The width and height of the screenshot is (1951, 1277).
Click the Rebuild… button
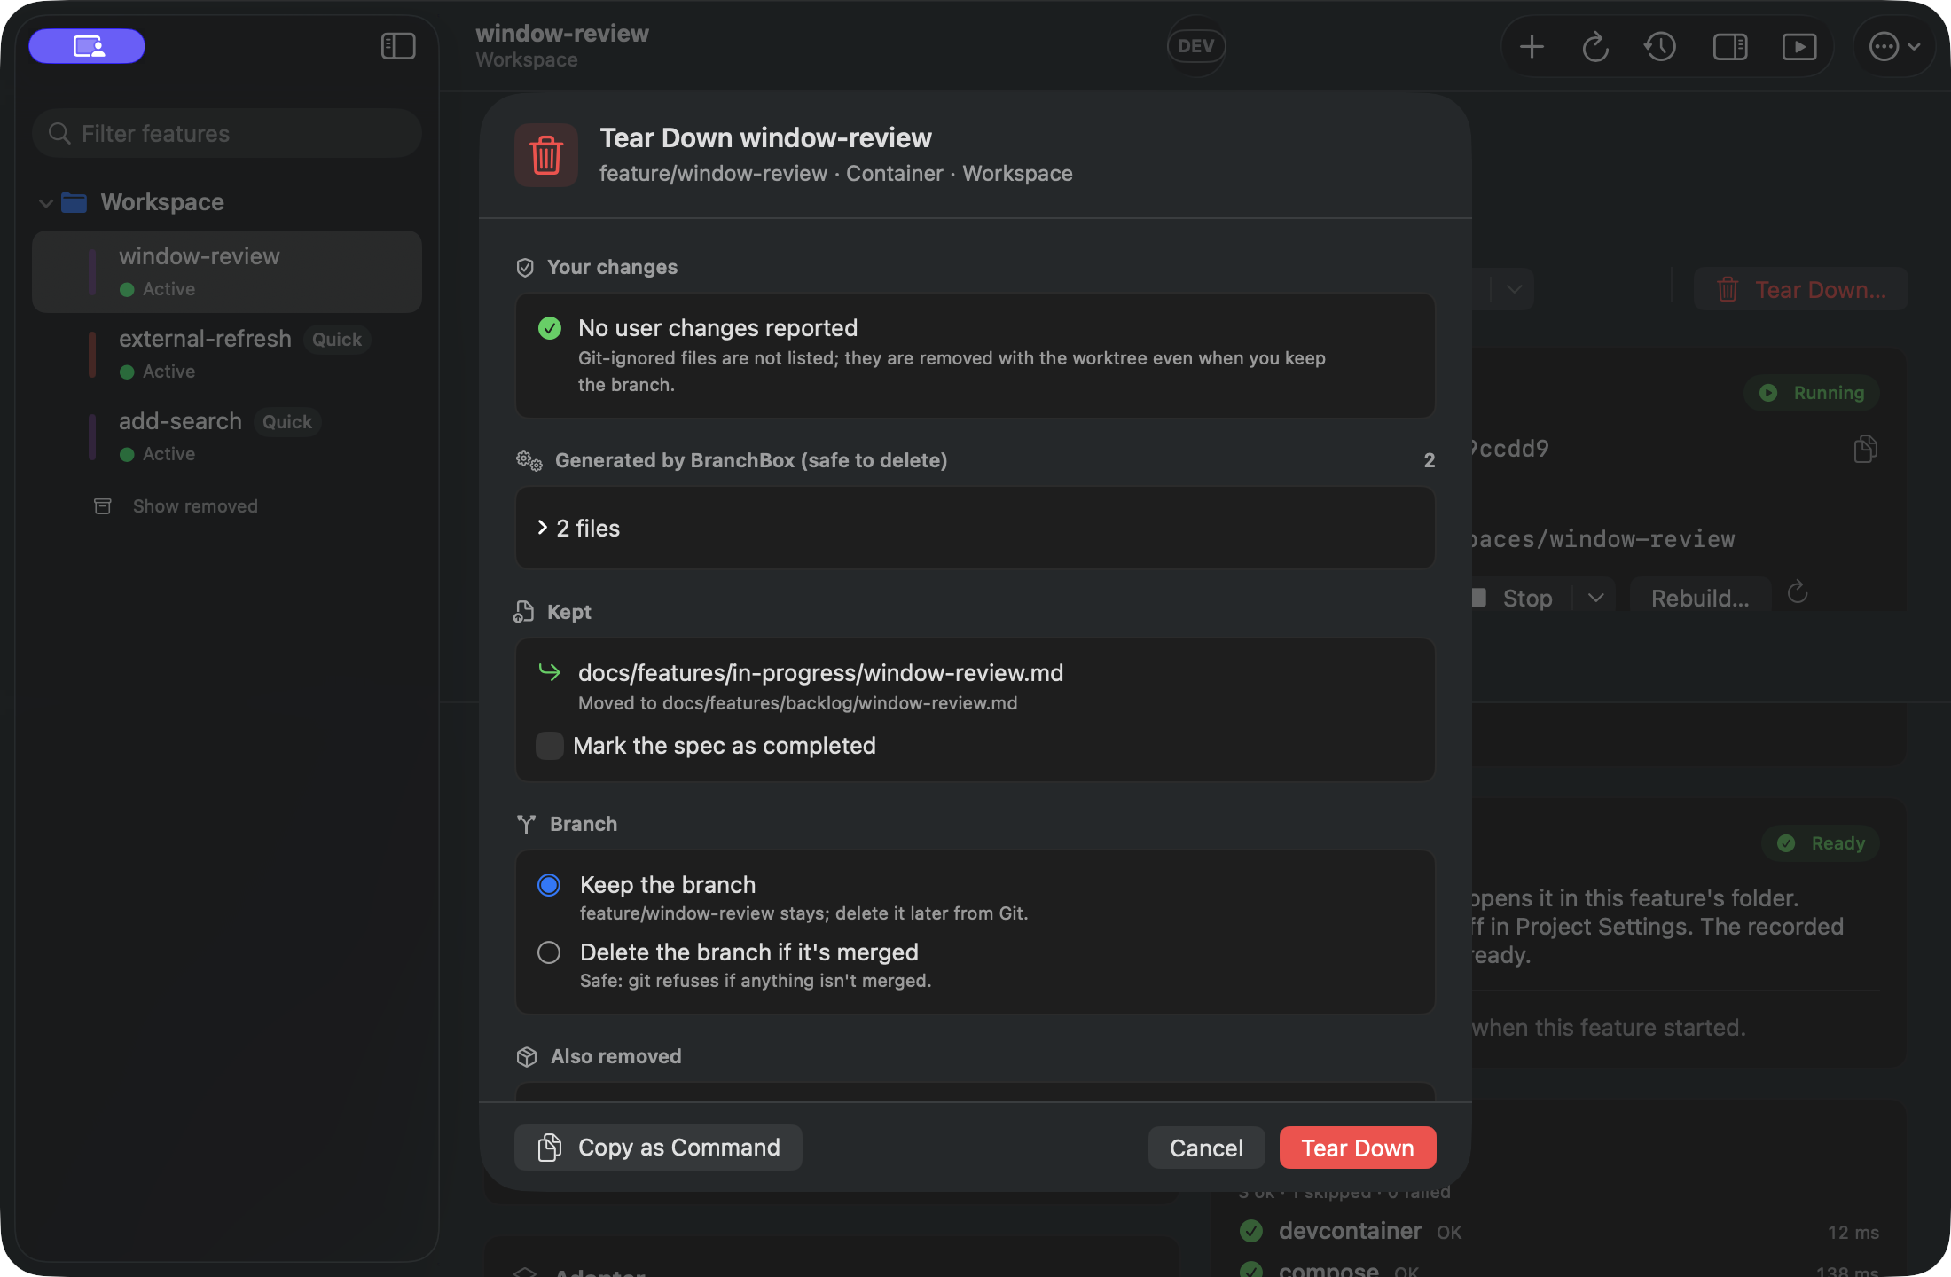(x=1700, y=599)
